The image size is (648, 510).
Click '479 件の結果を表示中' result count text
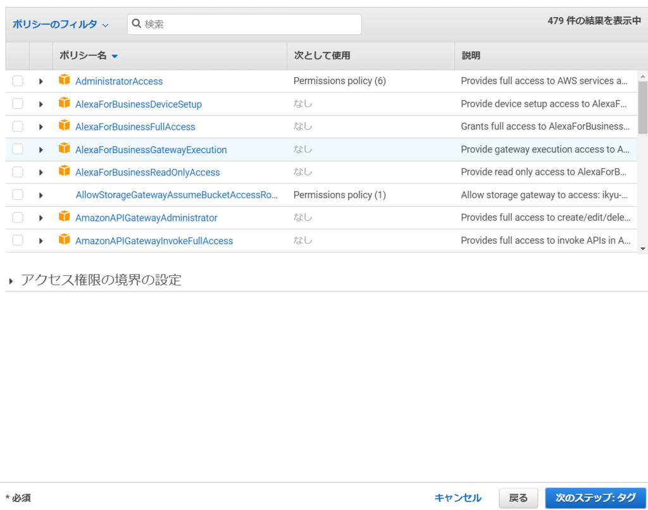pyautogui.click(x=594, y=21)
